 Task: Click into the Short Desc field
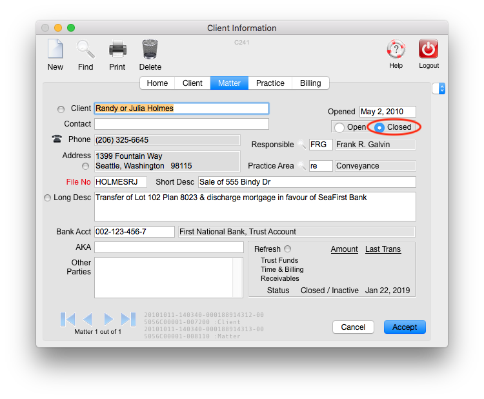[x=307, y=182]
